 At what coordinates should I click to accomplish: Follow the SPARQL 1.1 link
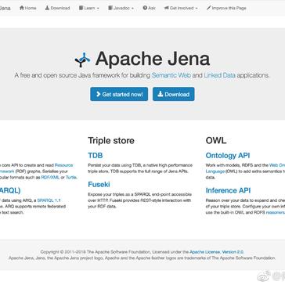[x=49, y=200]
